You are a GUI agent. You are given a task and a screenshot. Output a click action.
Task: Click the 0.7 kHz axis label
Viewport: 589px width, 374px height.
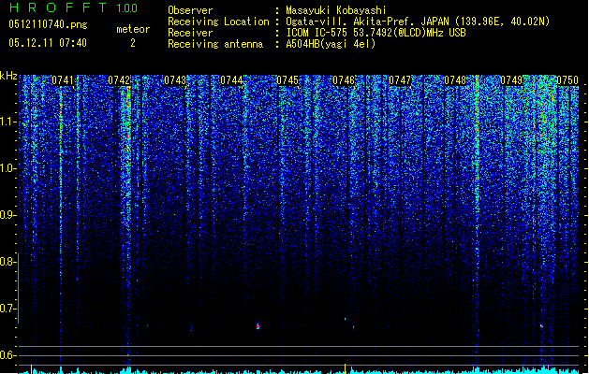coord(7,309)
